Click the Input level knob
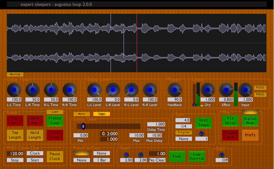274x169 pixels. 246,90
